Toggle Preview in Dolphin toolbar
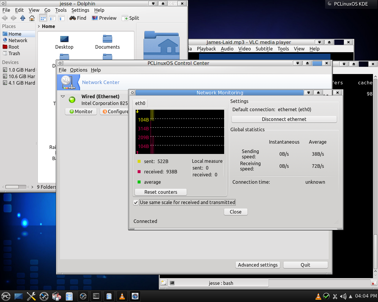 (104, 18)
